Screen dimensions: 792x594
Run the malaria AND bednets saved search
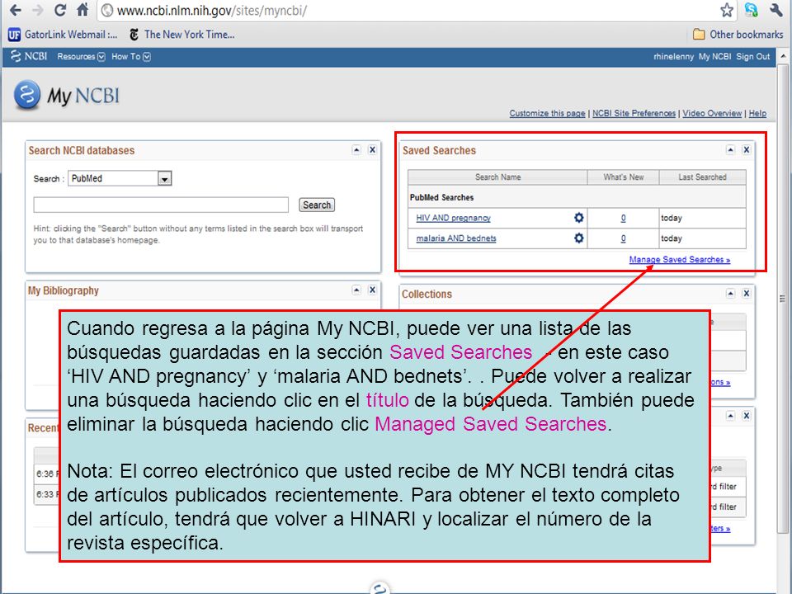coord(456,238)
